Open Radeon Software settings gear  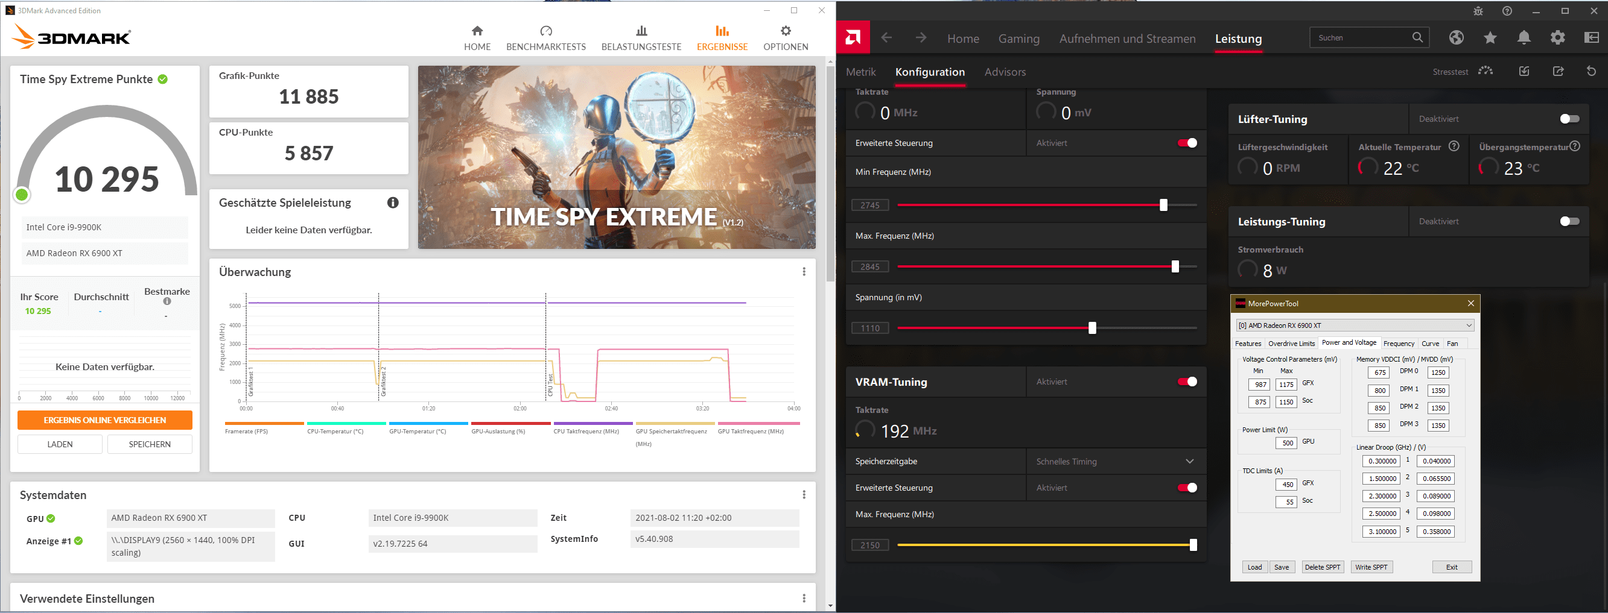1557,37
